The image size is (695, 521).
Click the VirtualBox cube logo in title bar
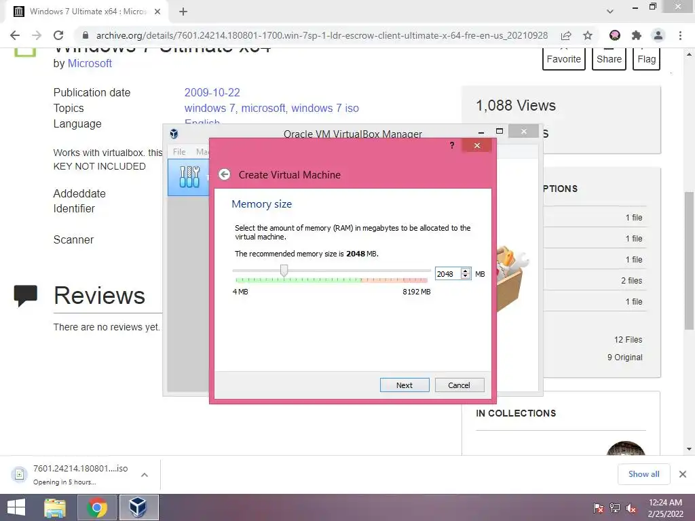(174, 134)
